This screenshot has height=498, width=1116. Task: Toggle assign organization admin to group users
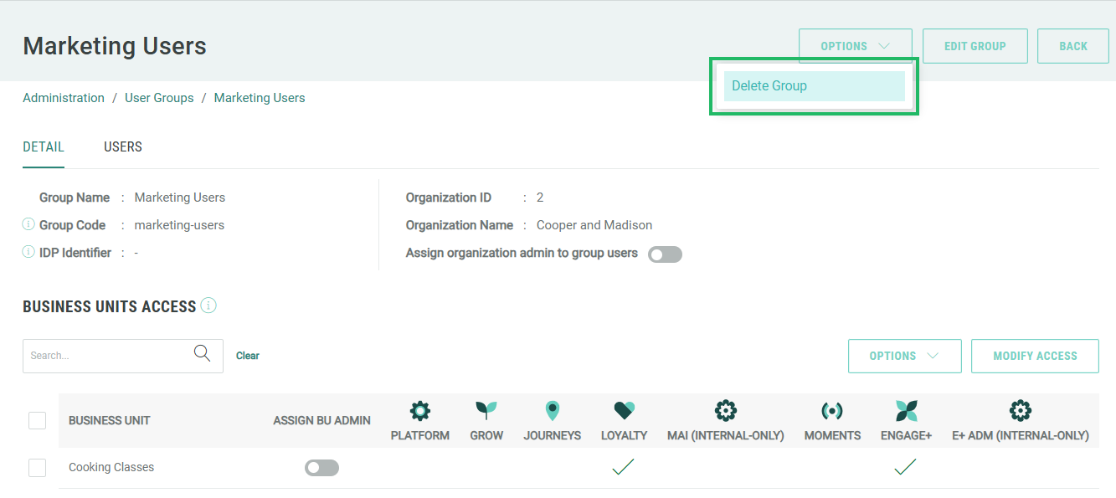tap(665, 254)
